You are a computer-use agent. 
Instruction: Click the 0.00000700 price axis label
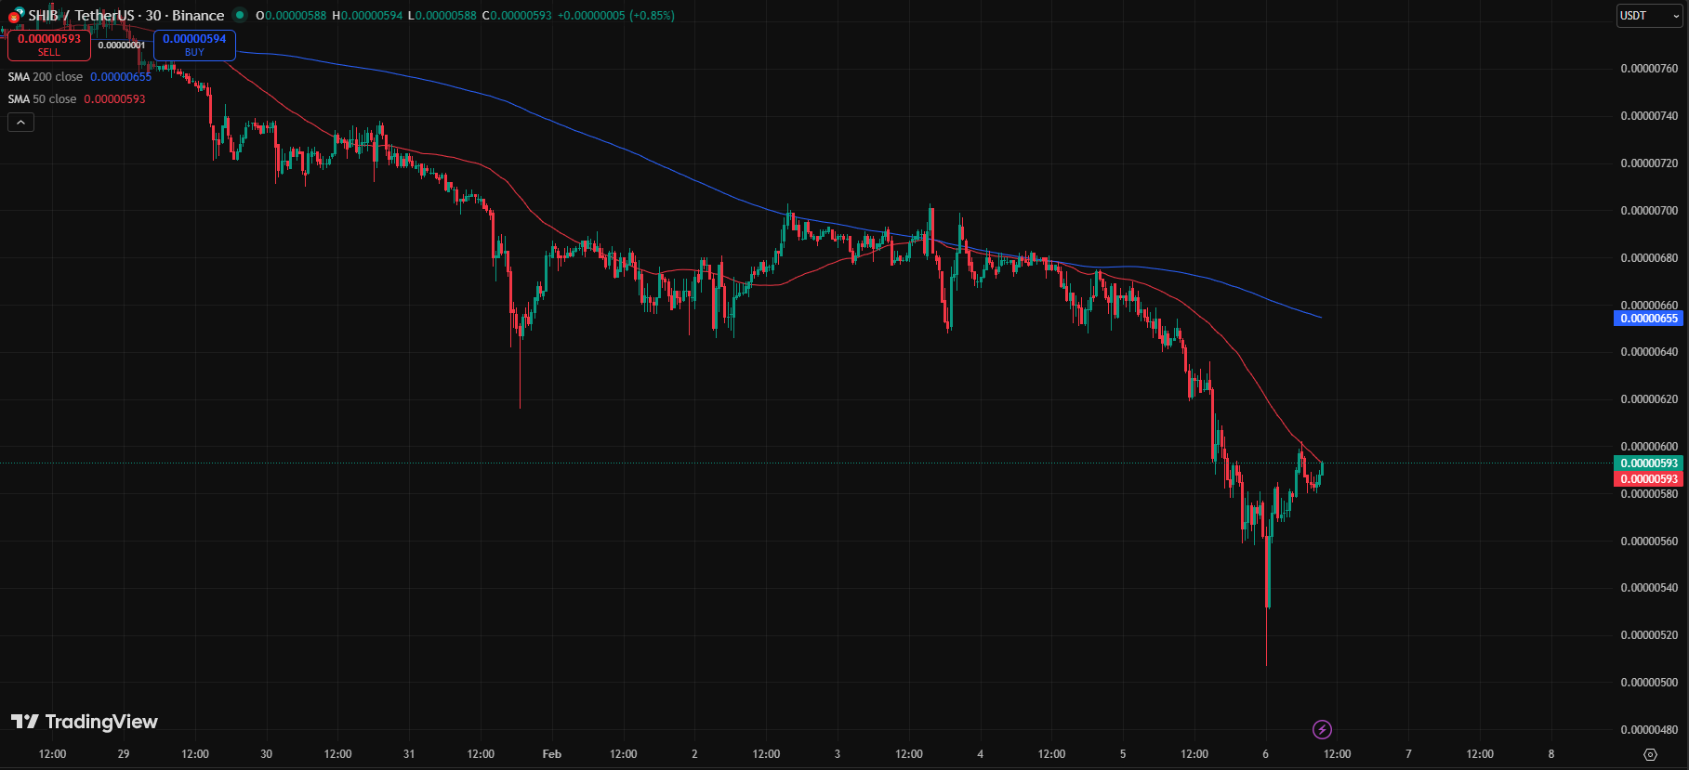tap(1649, 211)
